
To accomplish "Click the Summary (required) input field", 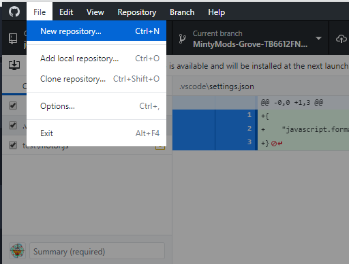I will coord(97,251).
